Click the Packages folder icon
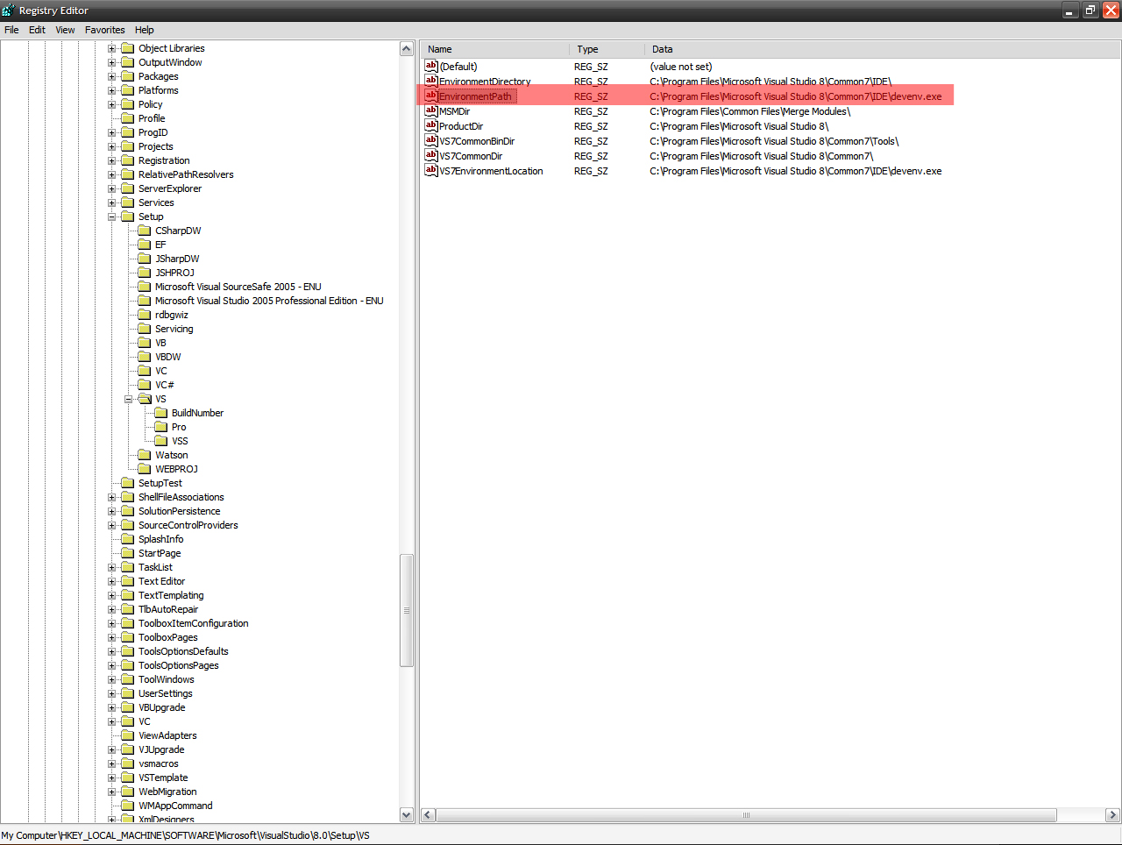The height and width of the screenshot is (845, 1122). pyautogui.click(x=128, y=76)
